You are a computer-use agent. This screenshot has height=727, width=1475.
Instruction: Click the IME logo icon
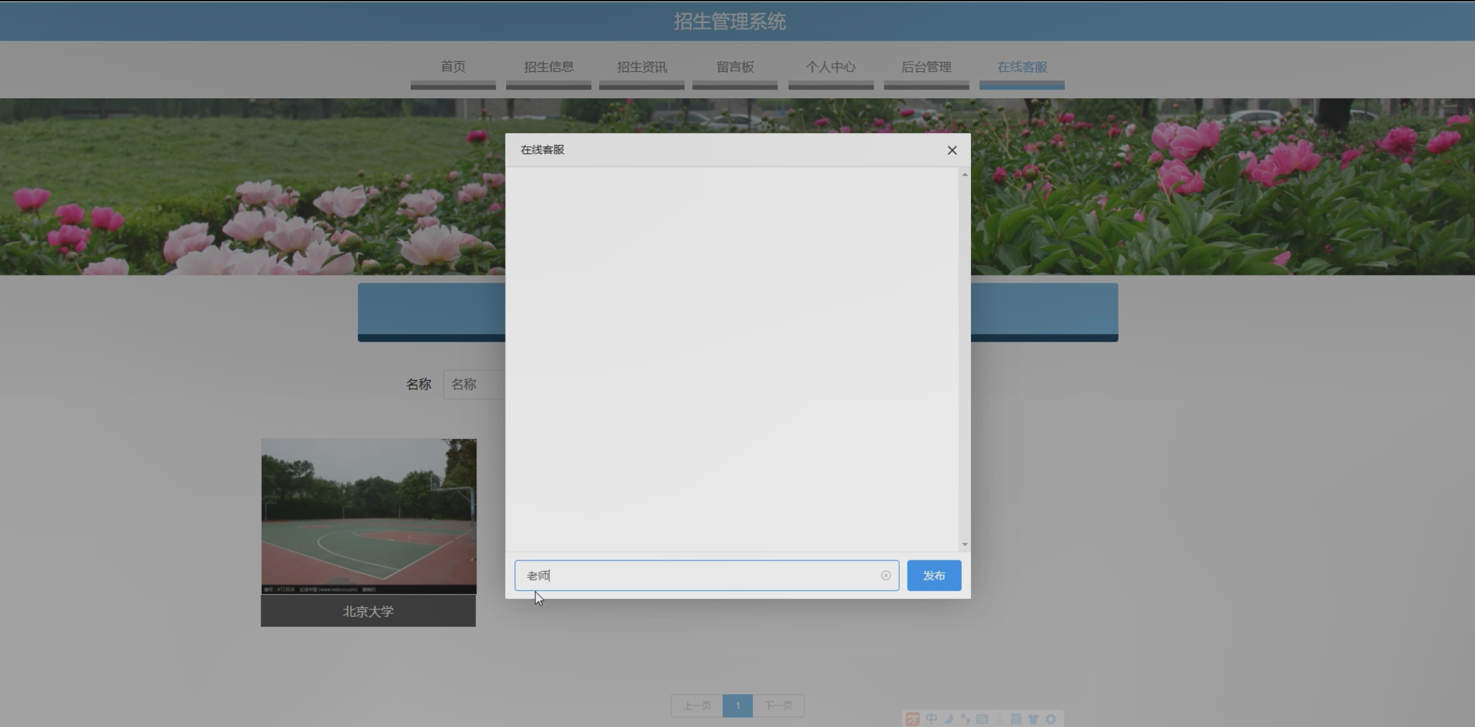pos(913,719)
